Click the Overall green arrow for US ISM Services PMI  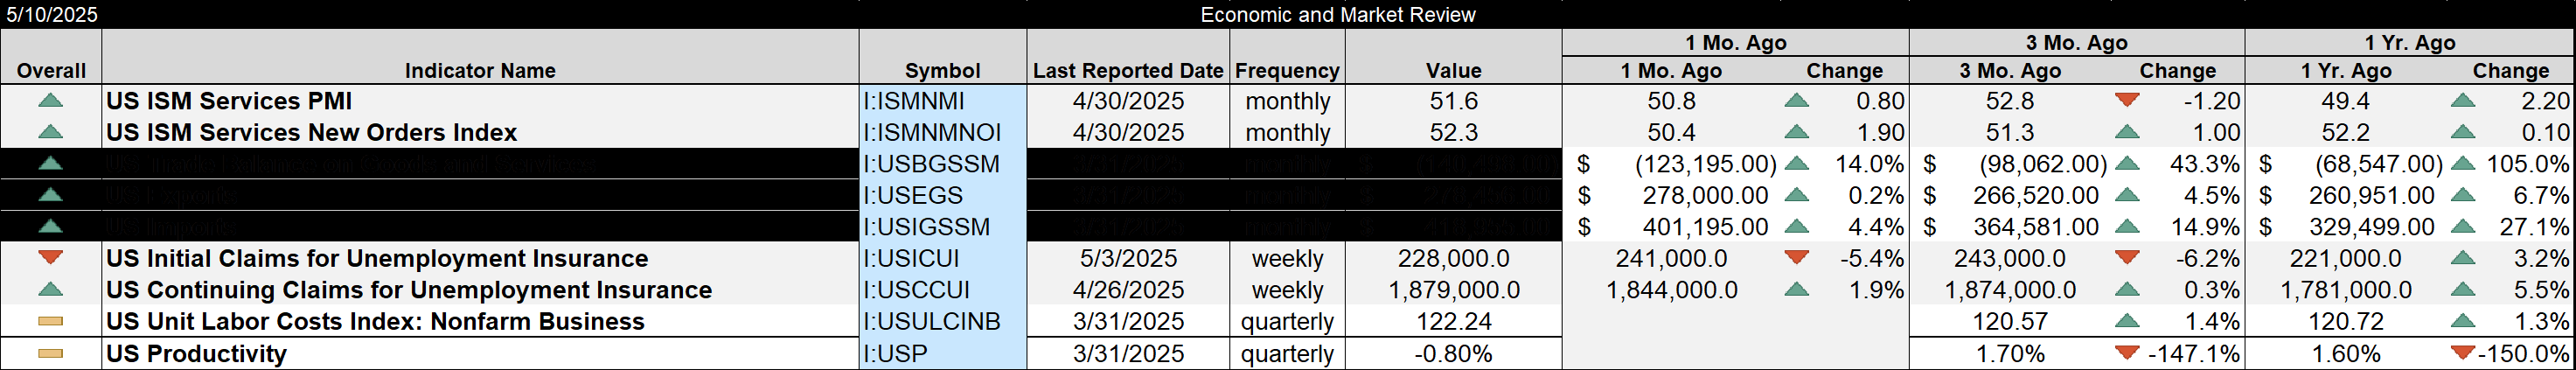[x=50, y=100]
